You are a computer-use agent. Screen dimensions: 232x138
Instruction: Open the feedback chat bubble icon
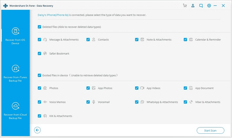point(201,6)
